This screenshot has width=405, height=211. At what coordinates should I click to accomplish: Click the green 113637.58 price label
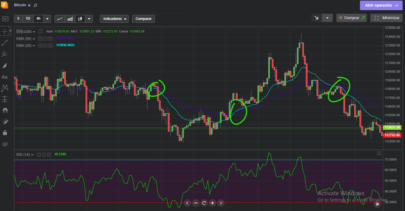(x=392, y=127)
